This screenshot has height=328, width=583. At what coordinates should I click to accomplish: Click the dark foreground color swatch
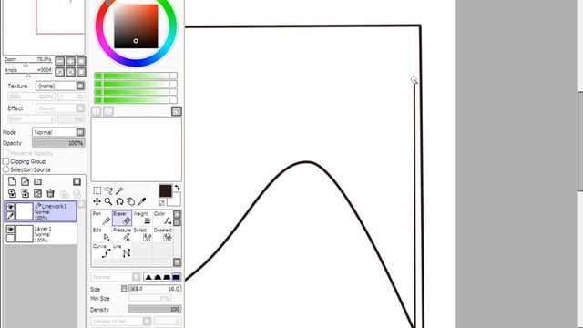[166, 190]
